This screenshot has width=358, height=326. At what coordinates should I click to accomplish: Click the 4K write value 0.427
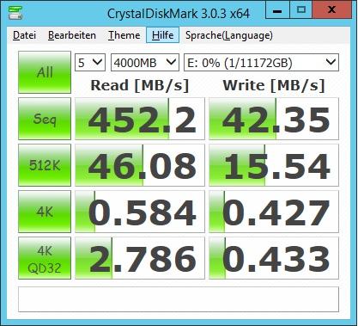(x=274, y=212)
